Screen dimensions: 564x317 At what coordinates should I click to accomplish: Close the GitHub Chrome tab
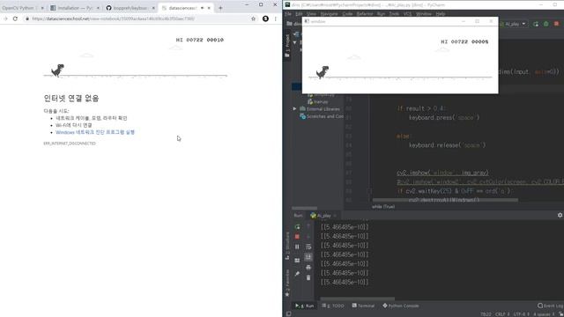coord(153,8)
